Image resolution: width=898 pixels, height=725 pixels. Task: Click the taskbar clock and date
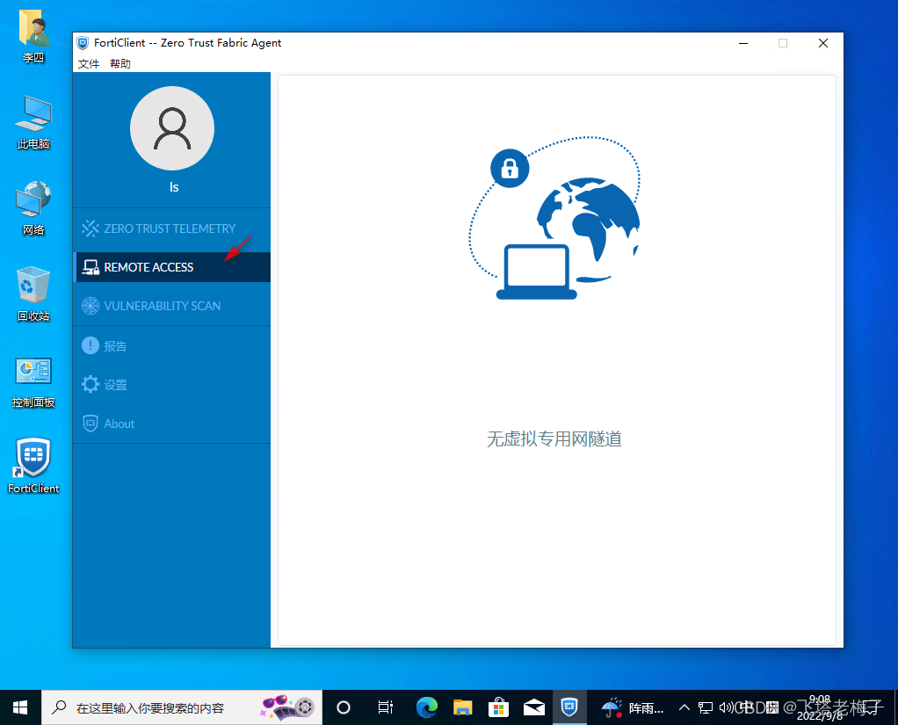click(820, 707)
